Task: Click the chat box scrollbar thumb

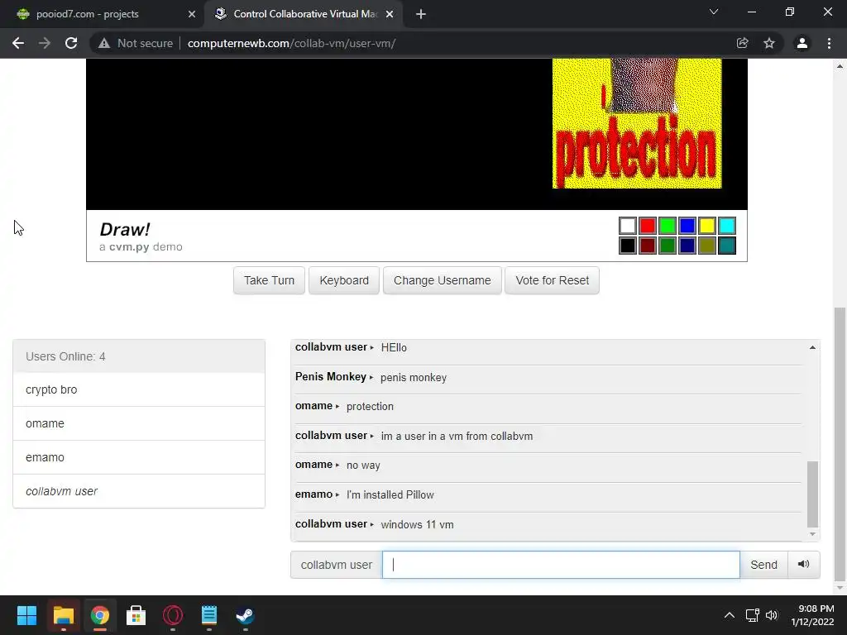Action: pos(812,494)
